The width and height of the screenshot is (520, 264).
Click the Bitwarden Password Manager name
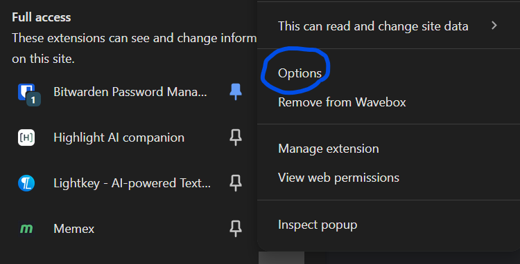[x=130, y=91]
